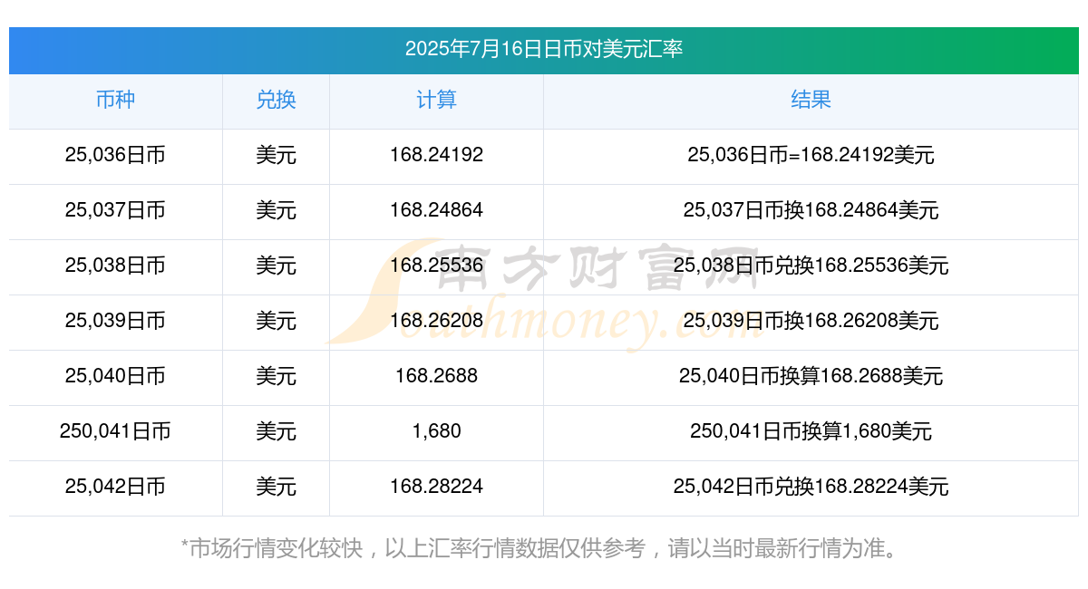Image resolution: width=1088 pixels, height=589 pixels.
Task: Click the 计算 column header
Action: (436, 100)
